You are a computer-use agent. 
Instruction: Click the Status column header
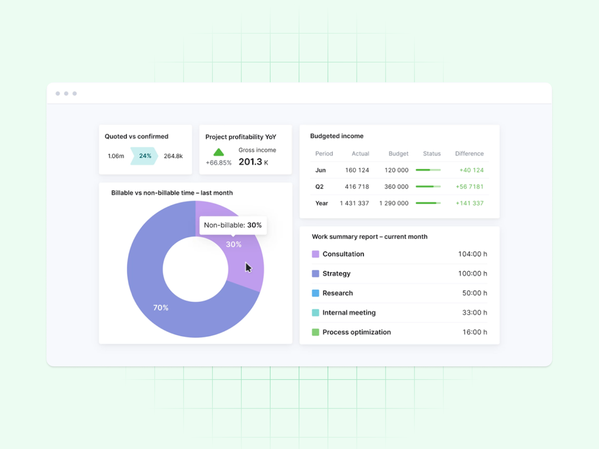pyautogui.click(x=431, y=153)
